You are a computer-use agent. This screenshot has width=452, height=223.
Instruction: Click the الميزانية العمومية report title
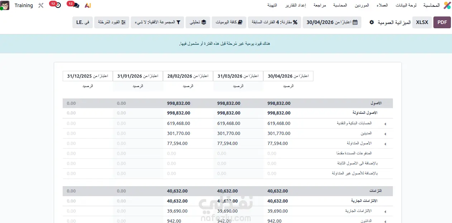tap(394, 22)
